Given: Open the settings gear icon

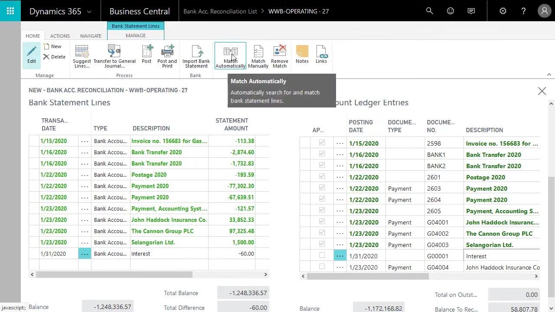Looking at the screenshot, I should (503, 11).
